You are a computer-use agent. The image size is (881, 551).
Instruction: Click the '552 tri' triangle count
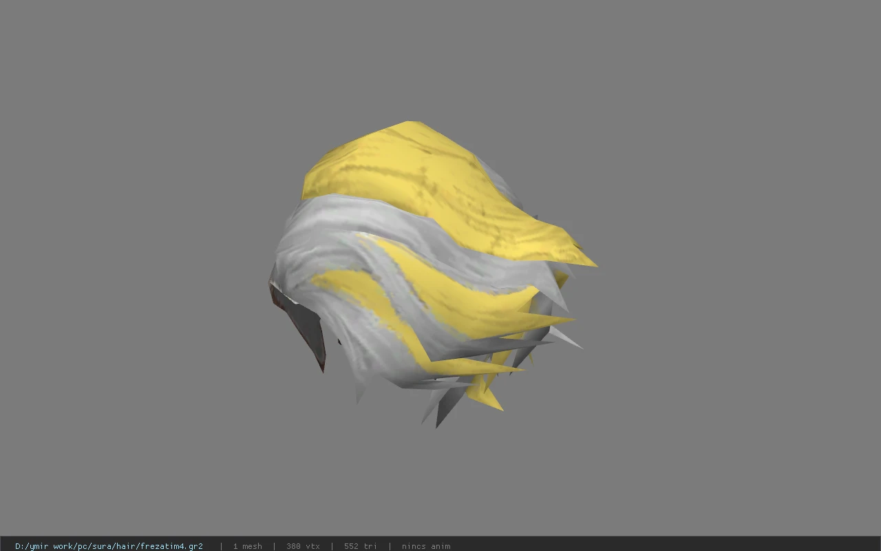360,546
